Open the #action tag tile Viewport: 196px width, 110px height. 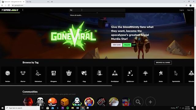coord(8,75)
